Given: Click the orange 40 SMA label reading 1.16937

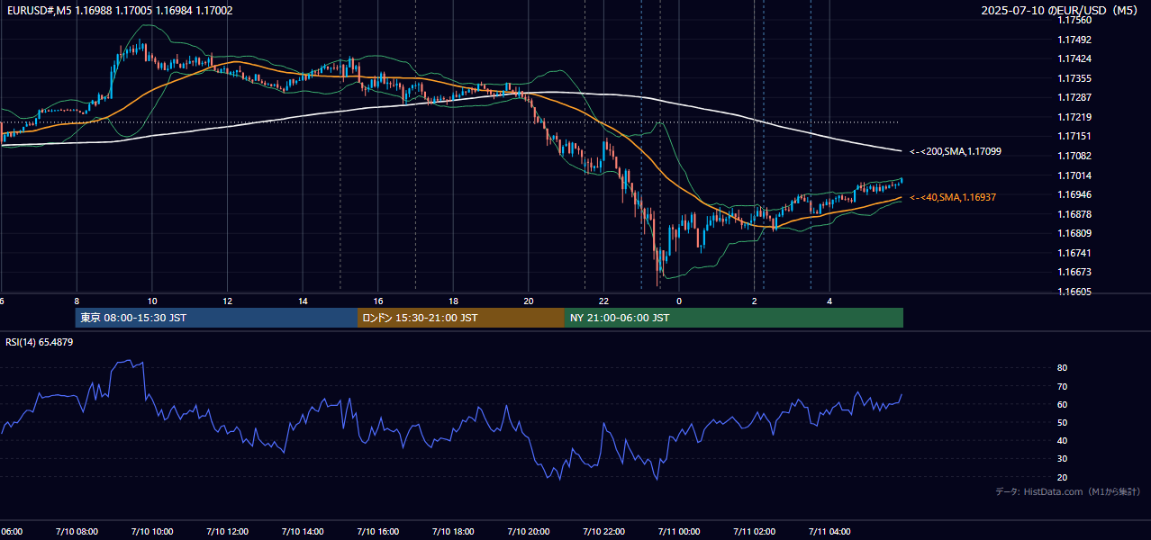Looking at the screenshot, I should [953, 197].
